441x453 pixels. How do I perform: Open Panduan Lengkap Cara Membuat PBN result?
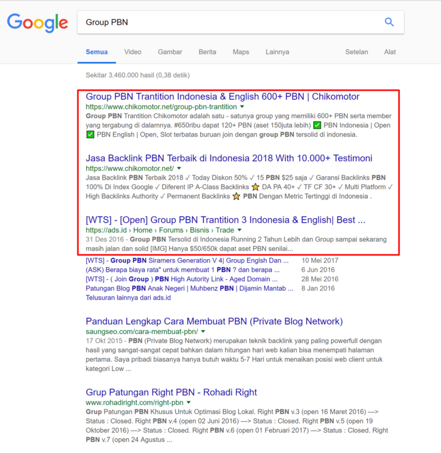pos(214,321)
